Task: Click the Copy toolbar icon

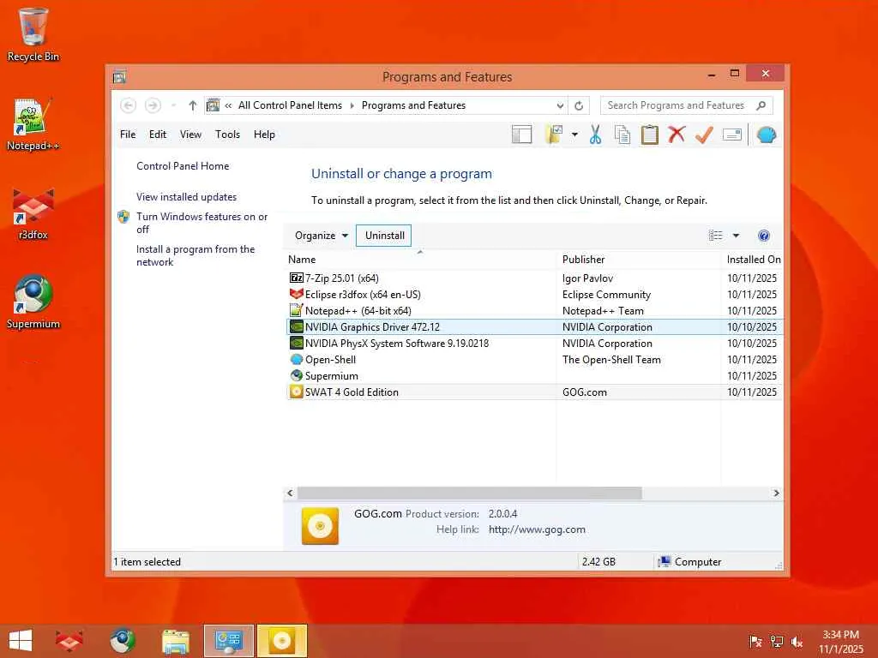Action: click(x=622, y=135)
